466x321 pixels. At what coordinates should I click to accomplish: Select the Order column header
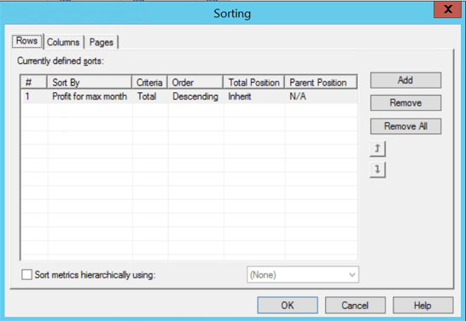coord(195,82)
